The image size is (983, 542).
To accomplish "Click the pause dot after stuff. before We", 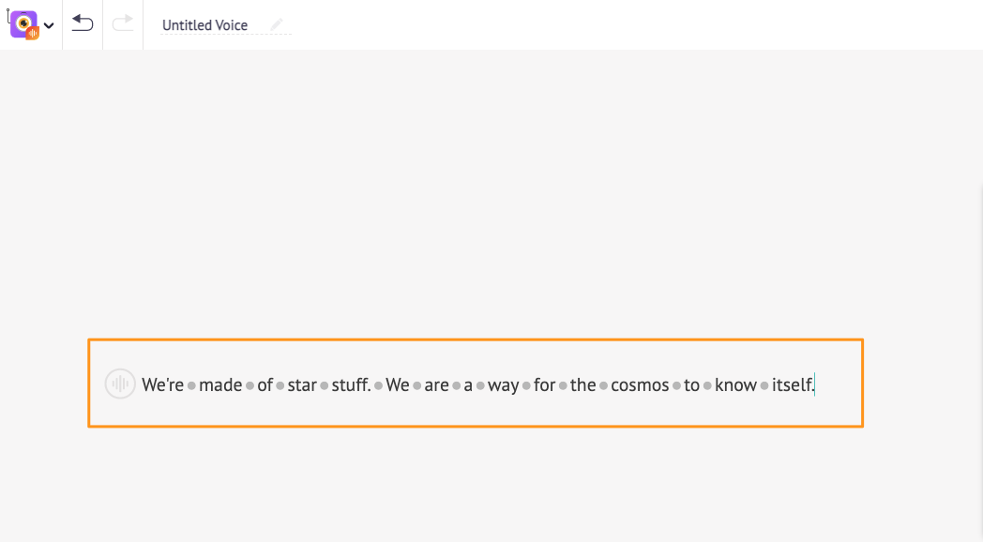I will (378, 385).
